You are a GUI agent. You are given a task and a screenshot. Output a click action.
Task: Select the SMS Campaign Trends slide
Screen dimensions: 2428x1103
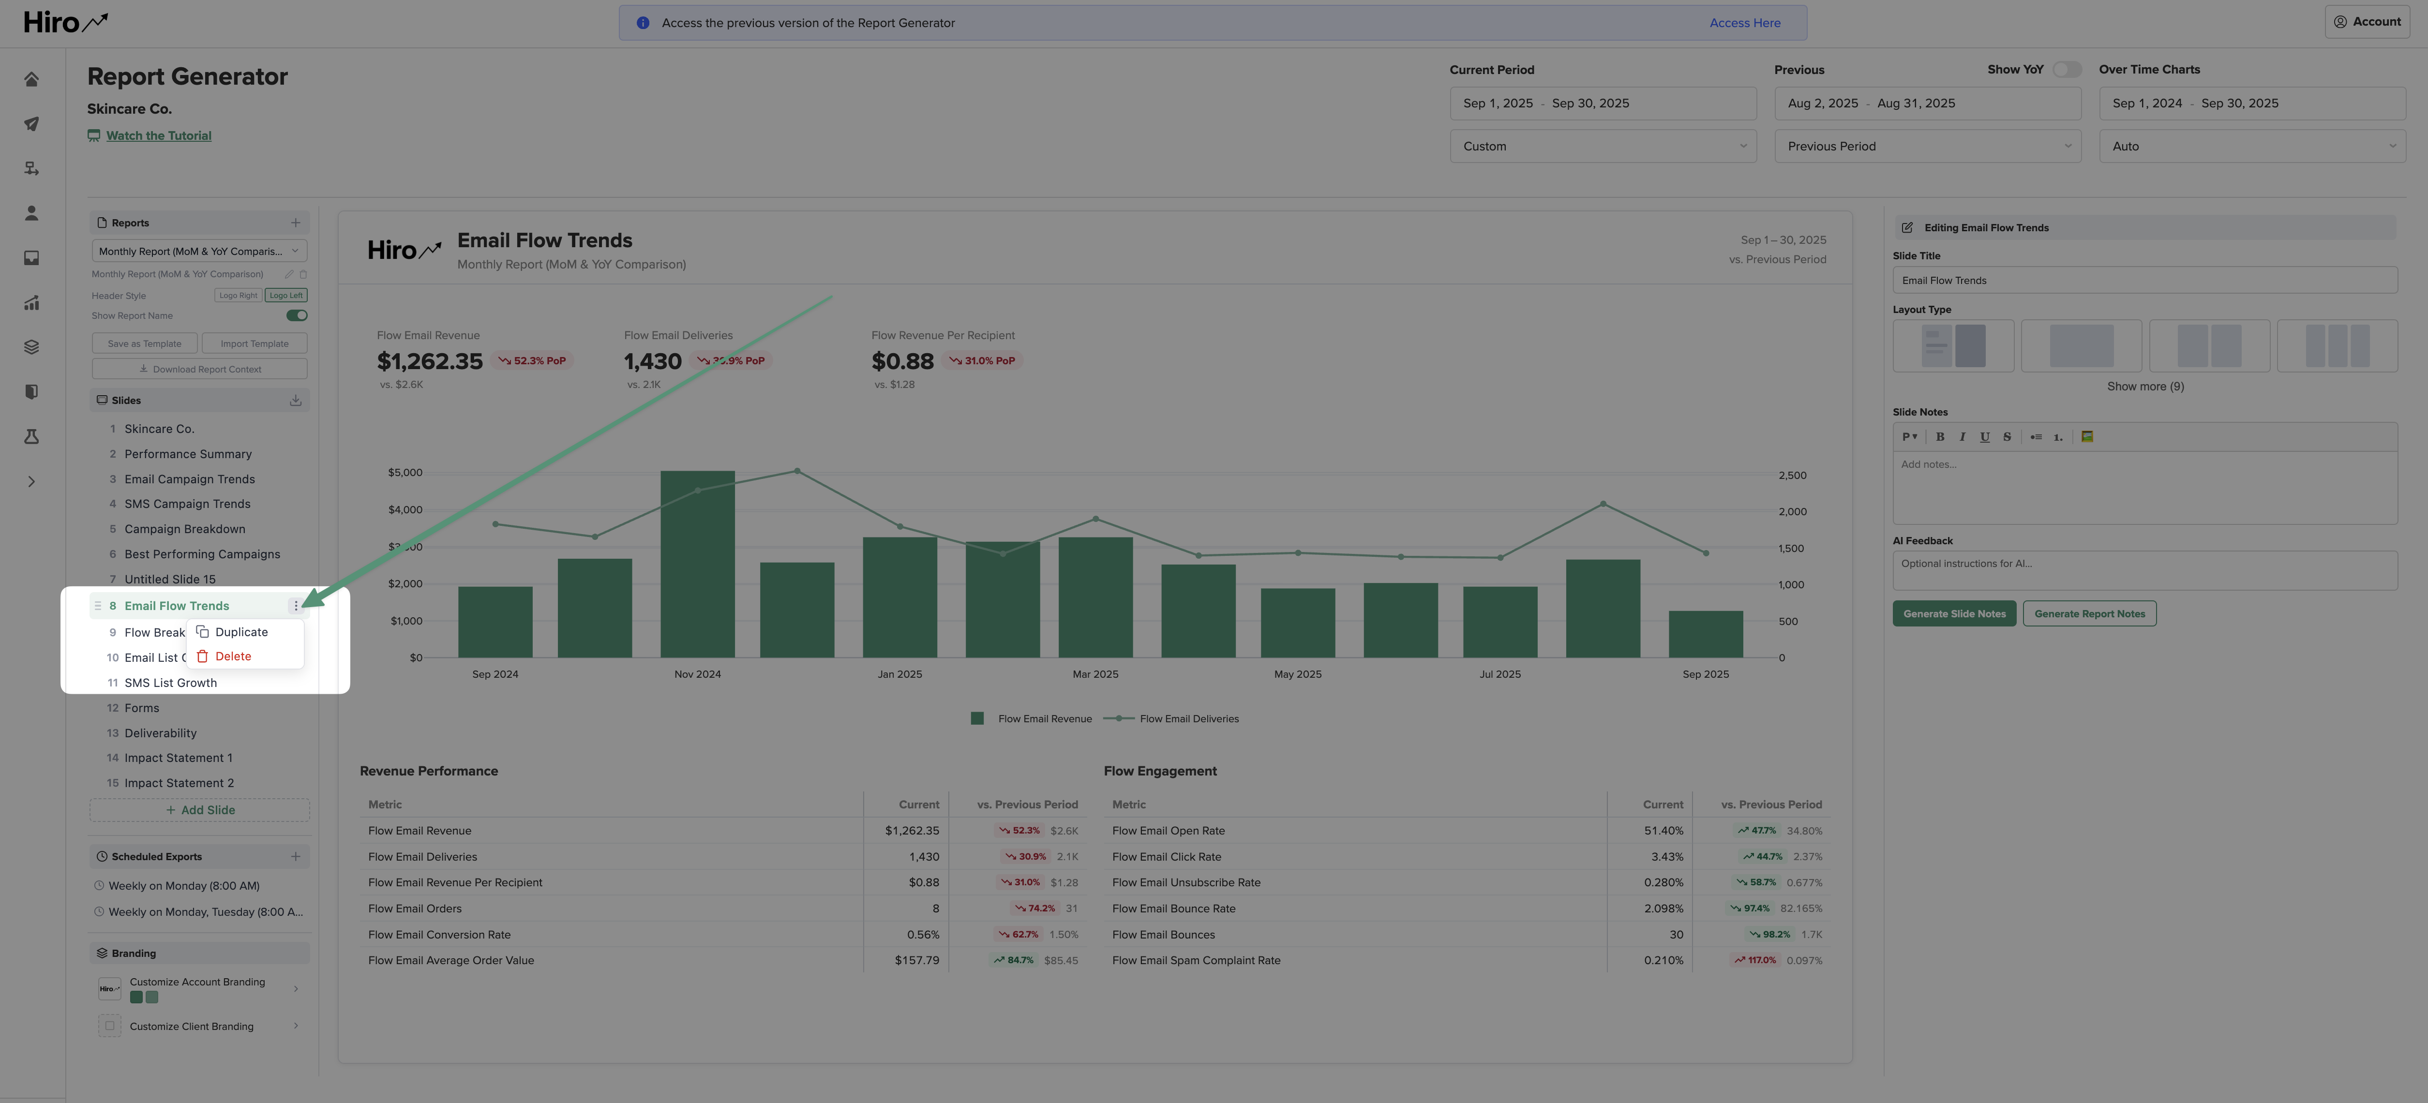pyautogui.click(x=188, y=505)
